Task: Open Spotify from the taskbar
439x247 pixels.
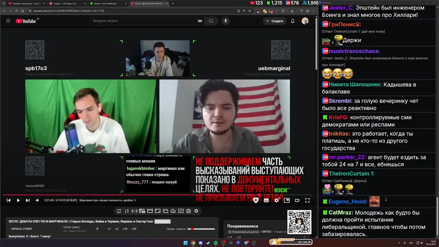Action: (216, 243)
